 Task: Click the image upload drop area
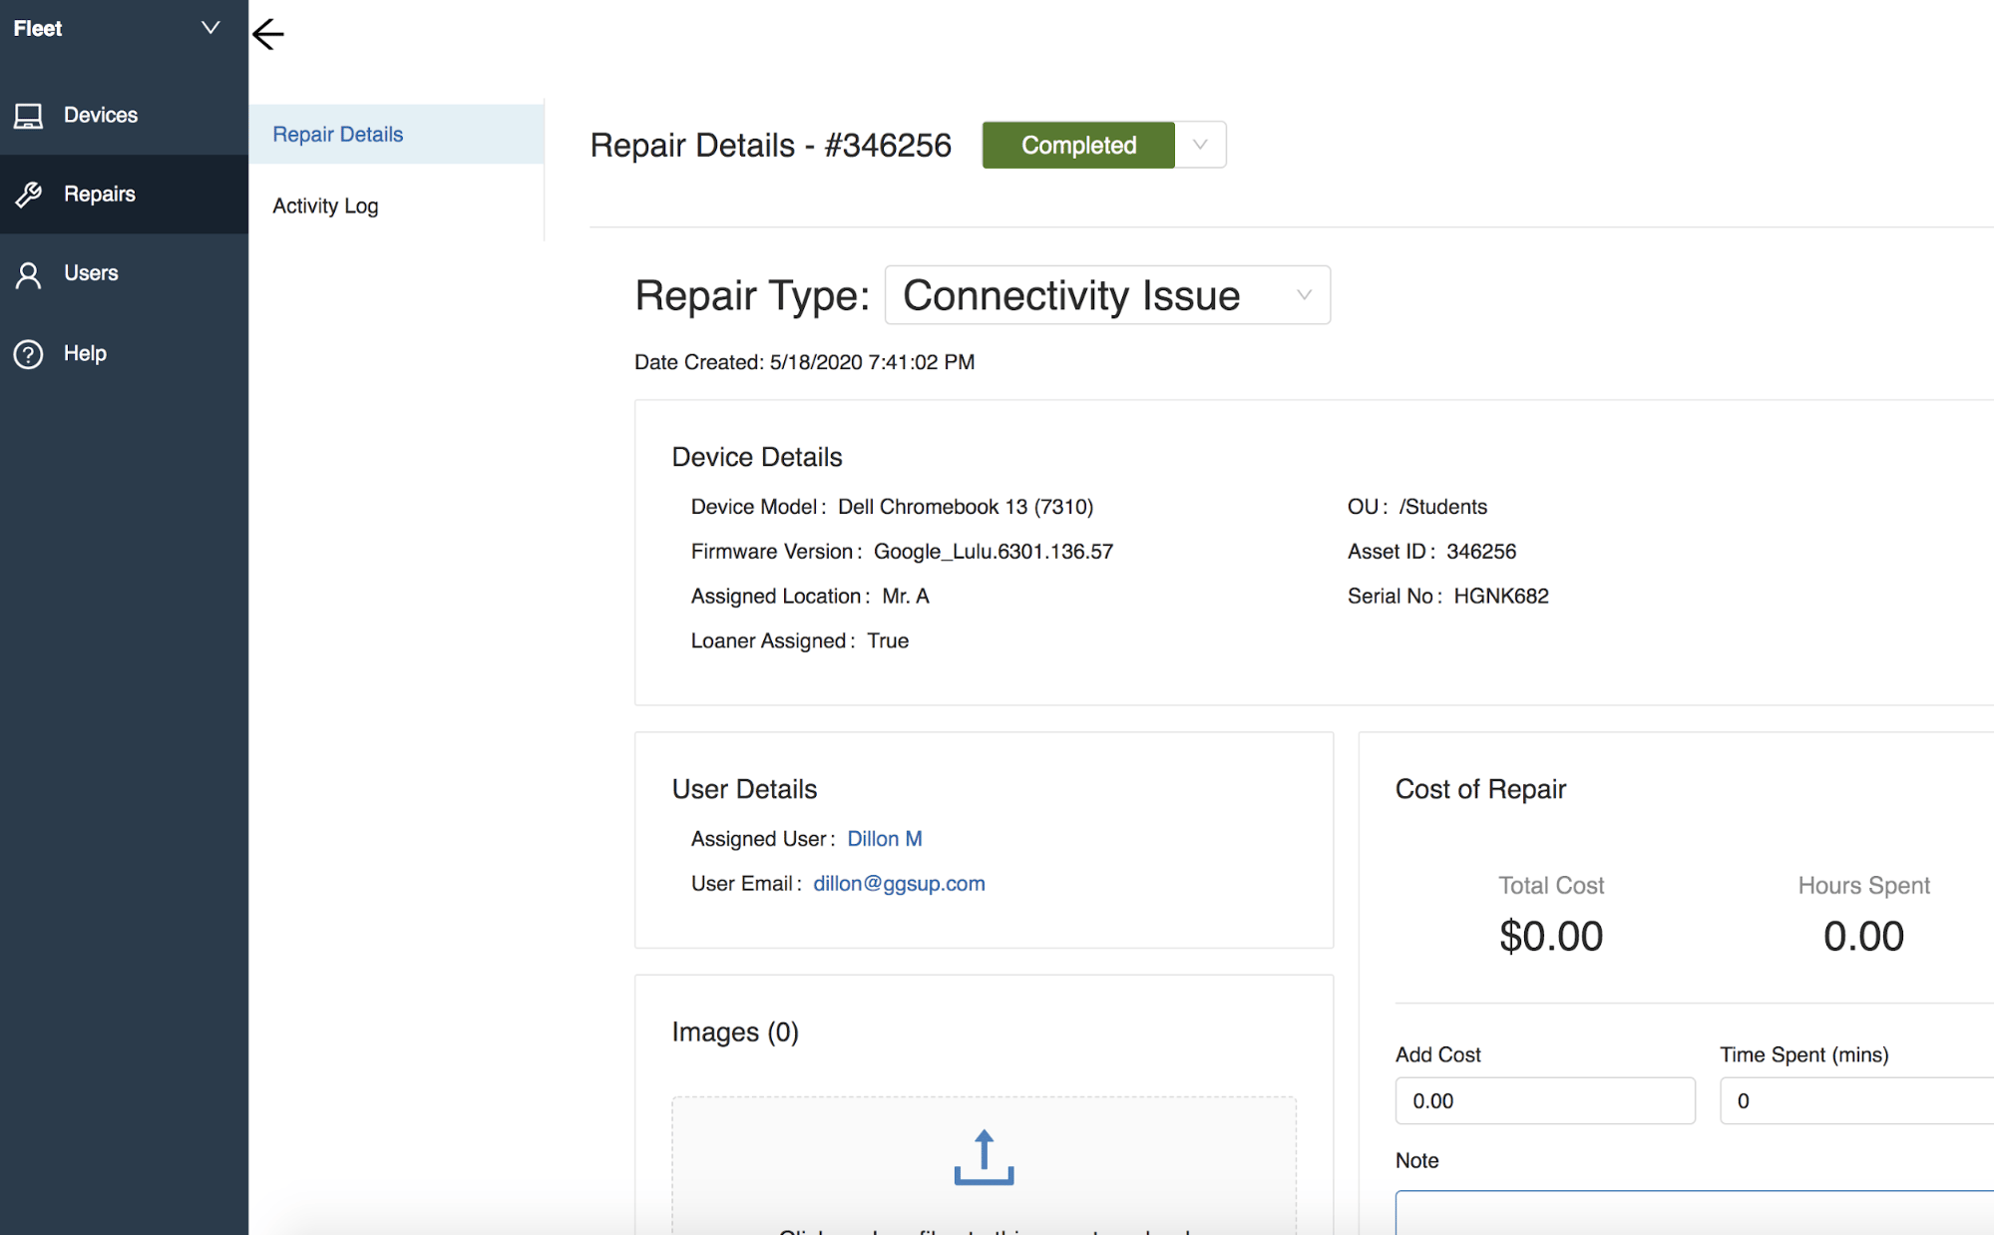coord(984,1166)
